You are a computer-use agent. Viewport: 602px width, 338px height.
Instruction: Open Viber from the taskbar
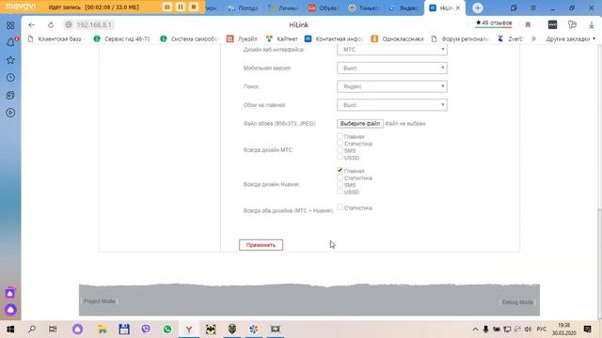pos(146,330)
